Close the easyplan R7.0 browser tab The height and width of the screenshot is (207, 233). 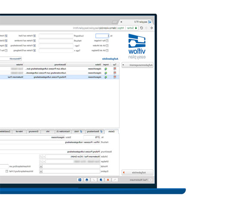pyautogui.click(x=121, y=22)
